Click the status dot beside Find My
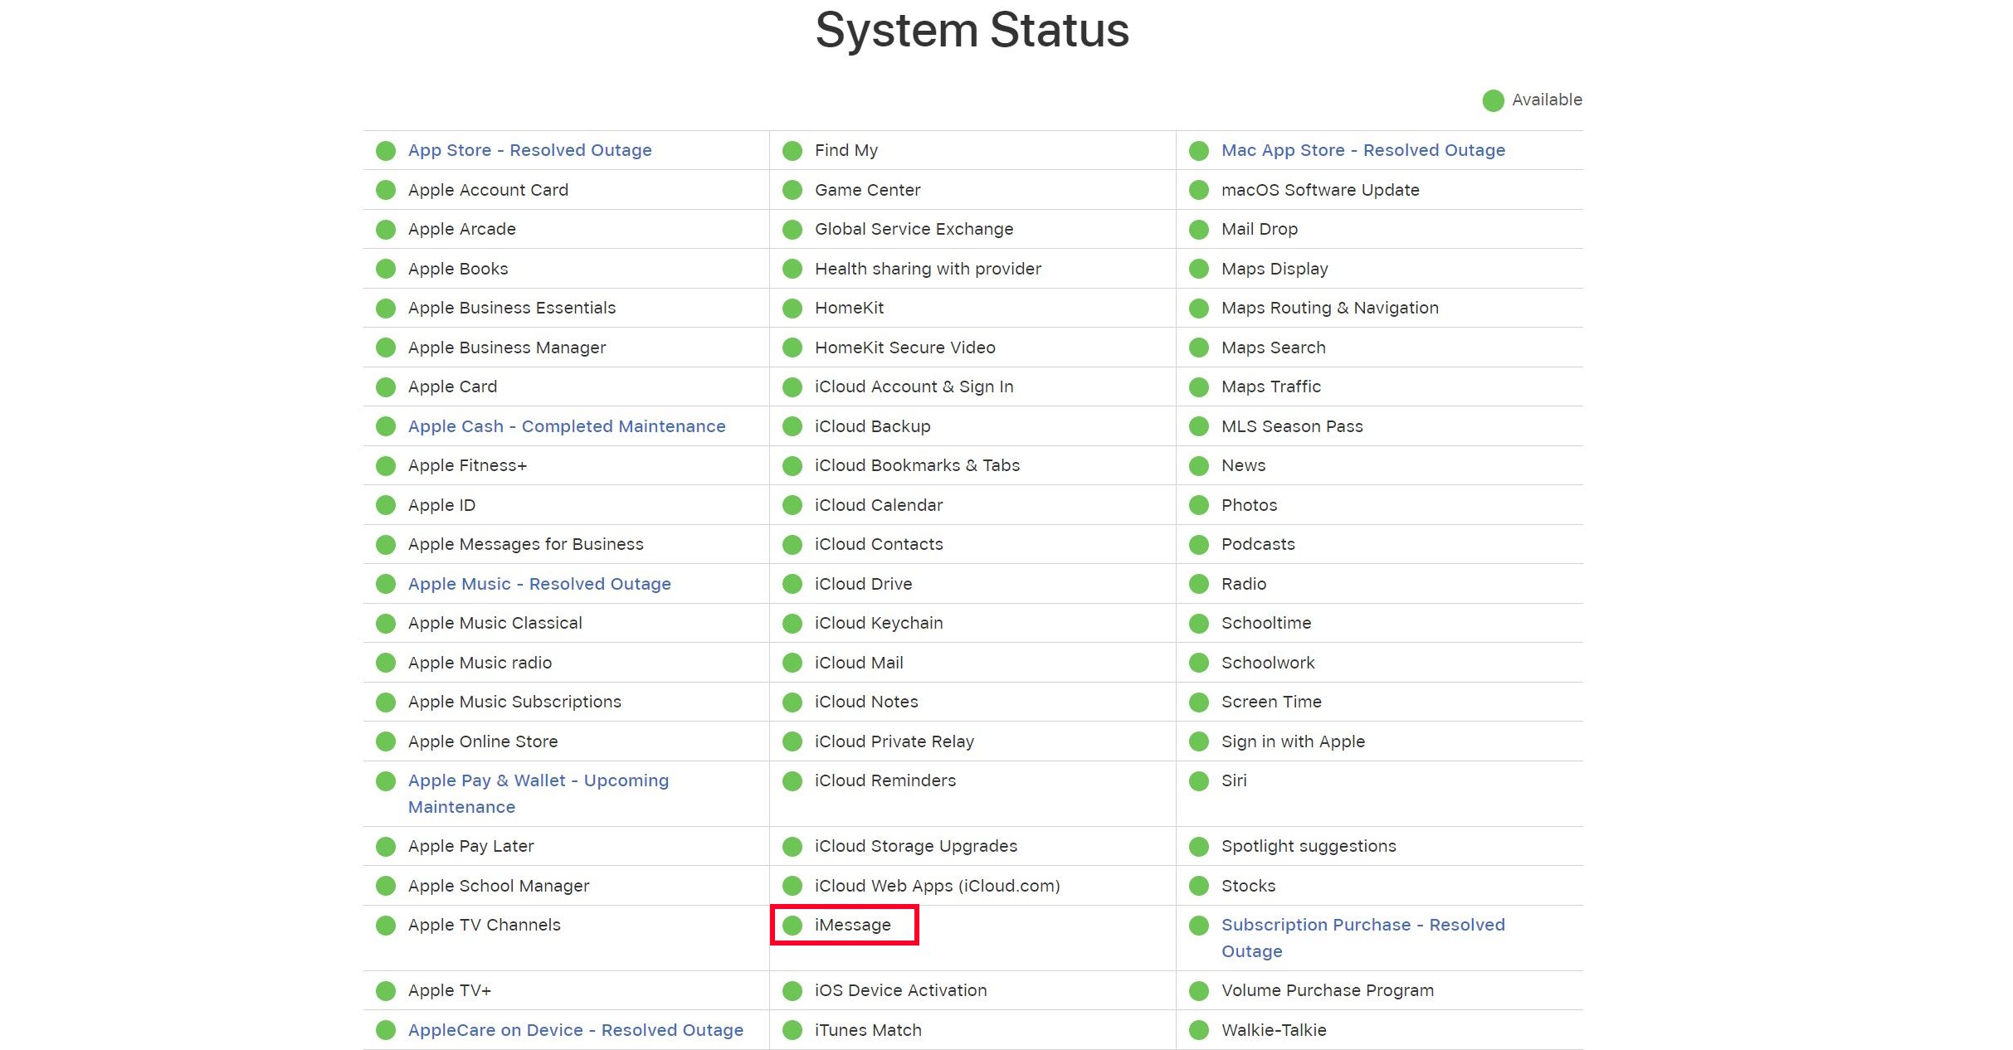Image resolution: width=2013 pixels, height=1050 pixels. click(792, 150)
